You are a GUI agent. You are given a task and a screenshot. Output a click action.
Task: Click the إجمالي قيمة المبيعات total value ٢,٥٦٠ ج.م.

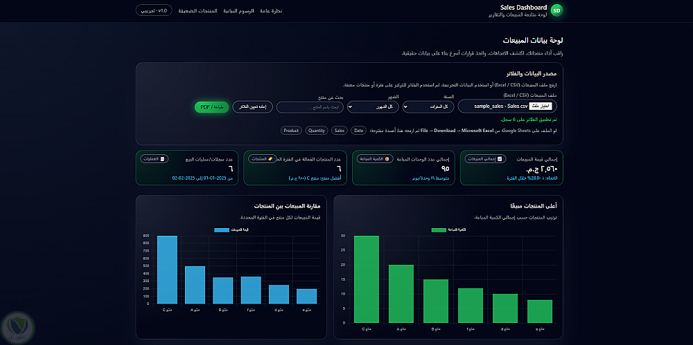[x=542, y=169]
